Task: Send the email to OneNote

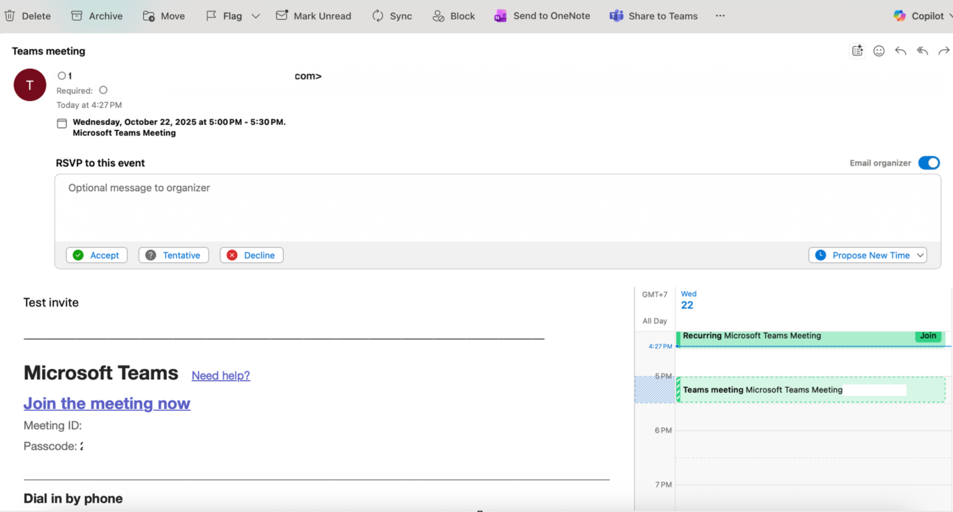Action: 542,16
